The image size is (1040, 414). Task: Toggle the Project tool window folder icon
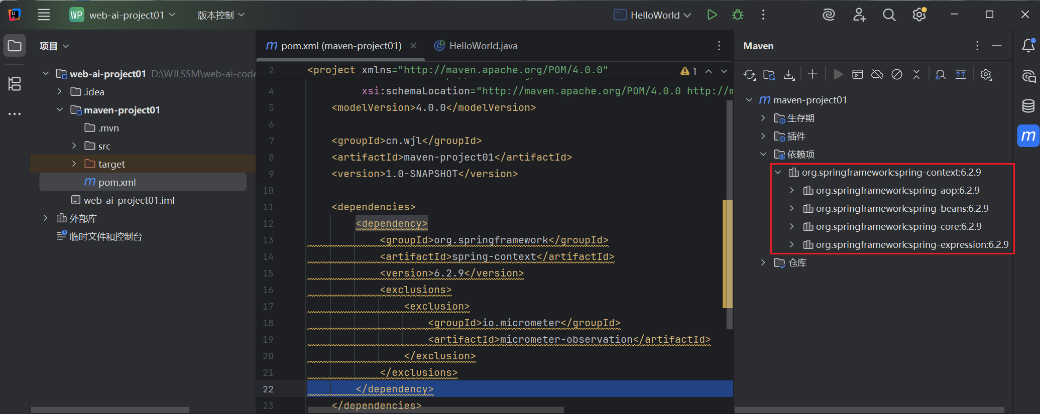coord(15,46)
